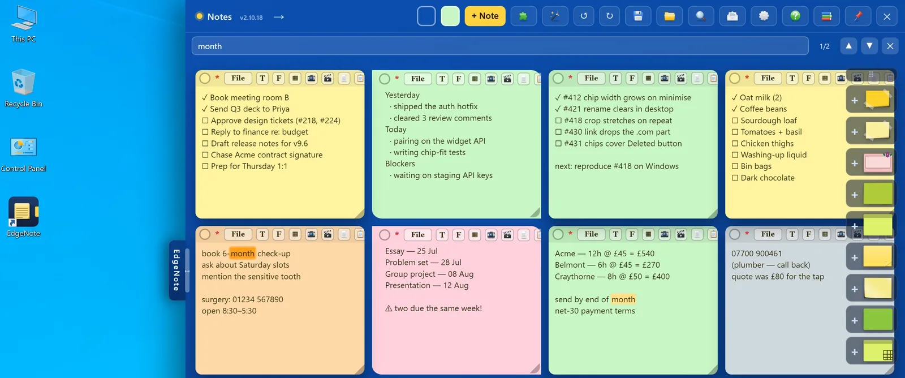Select the circle toggle on the Essay deadlines note
905x378 pixels.
click(x=385, y=235)
